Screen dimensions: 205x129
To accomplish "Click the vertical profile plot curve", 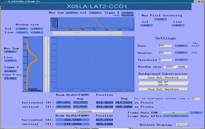I will click(36, 58).
